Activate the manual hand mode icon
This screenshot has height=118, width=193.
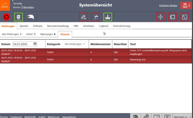pyautogui.click(x=31, y=17)
